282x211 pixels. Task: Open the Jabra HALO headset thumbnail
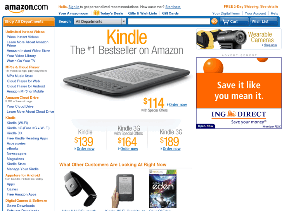[80, 189]
